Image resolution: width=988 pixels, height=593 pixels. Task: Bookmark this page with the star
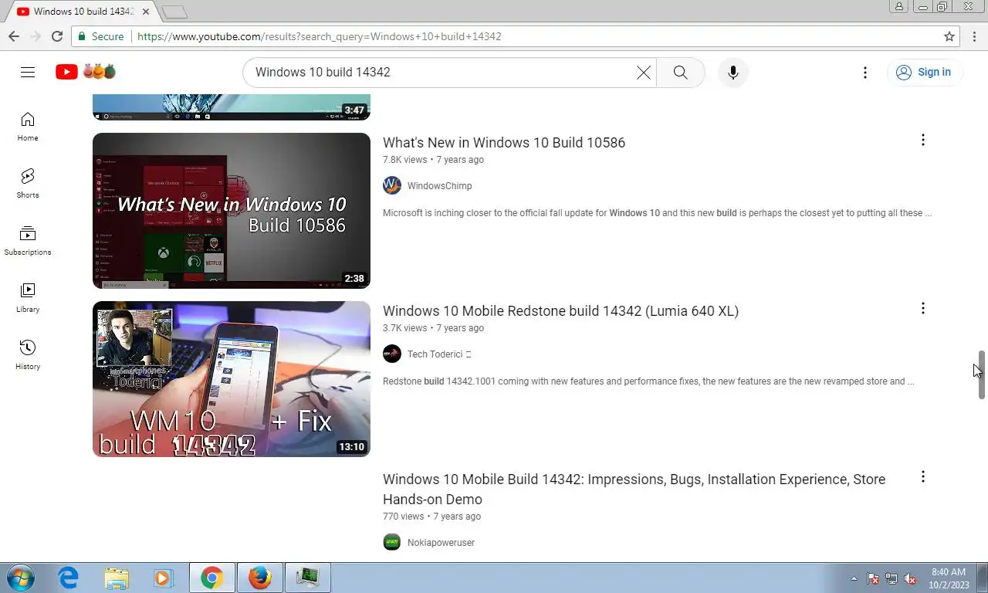949,36
